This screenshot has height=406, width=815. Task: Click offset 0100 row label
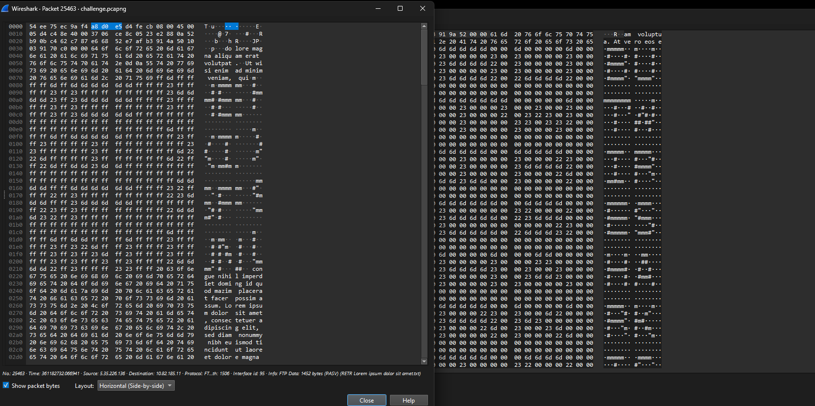point(16,144)
